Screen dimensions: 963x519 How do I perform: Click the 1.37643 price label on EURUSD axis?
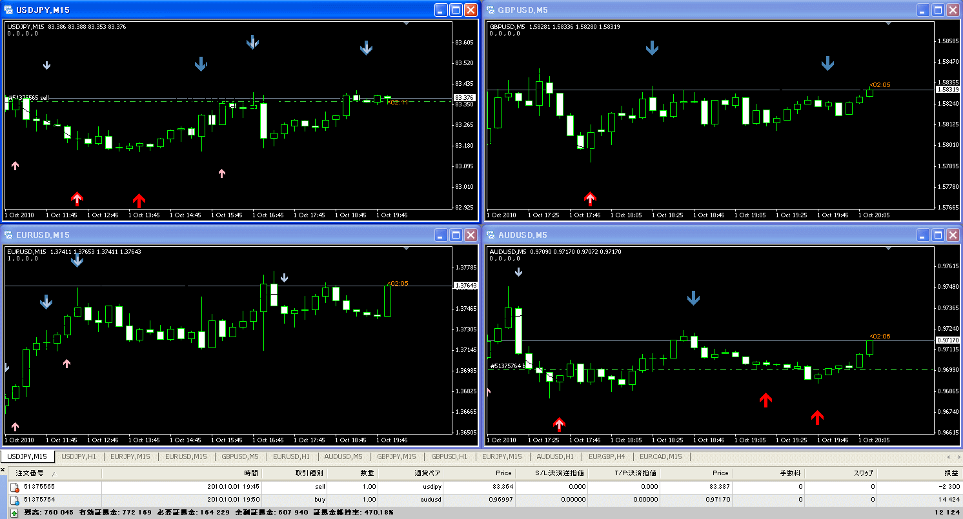pyautogui.click(x=465, y=285)
